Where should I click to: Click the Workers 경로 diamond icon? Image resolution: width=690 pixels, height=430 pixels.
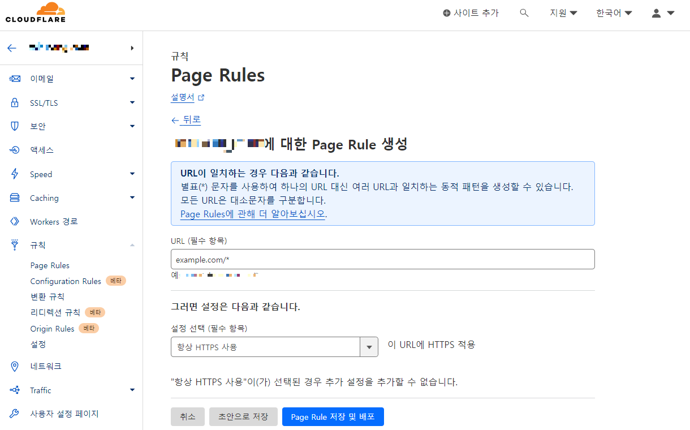tap(15, 222)
